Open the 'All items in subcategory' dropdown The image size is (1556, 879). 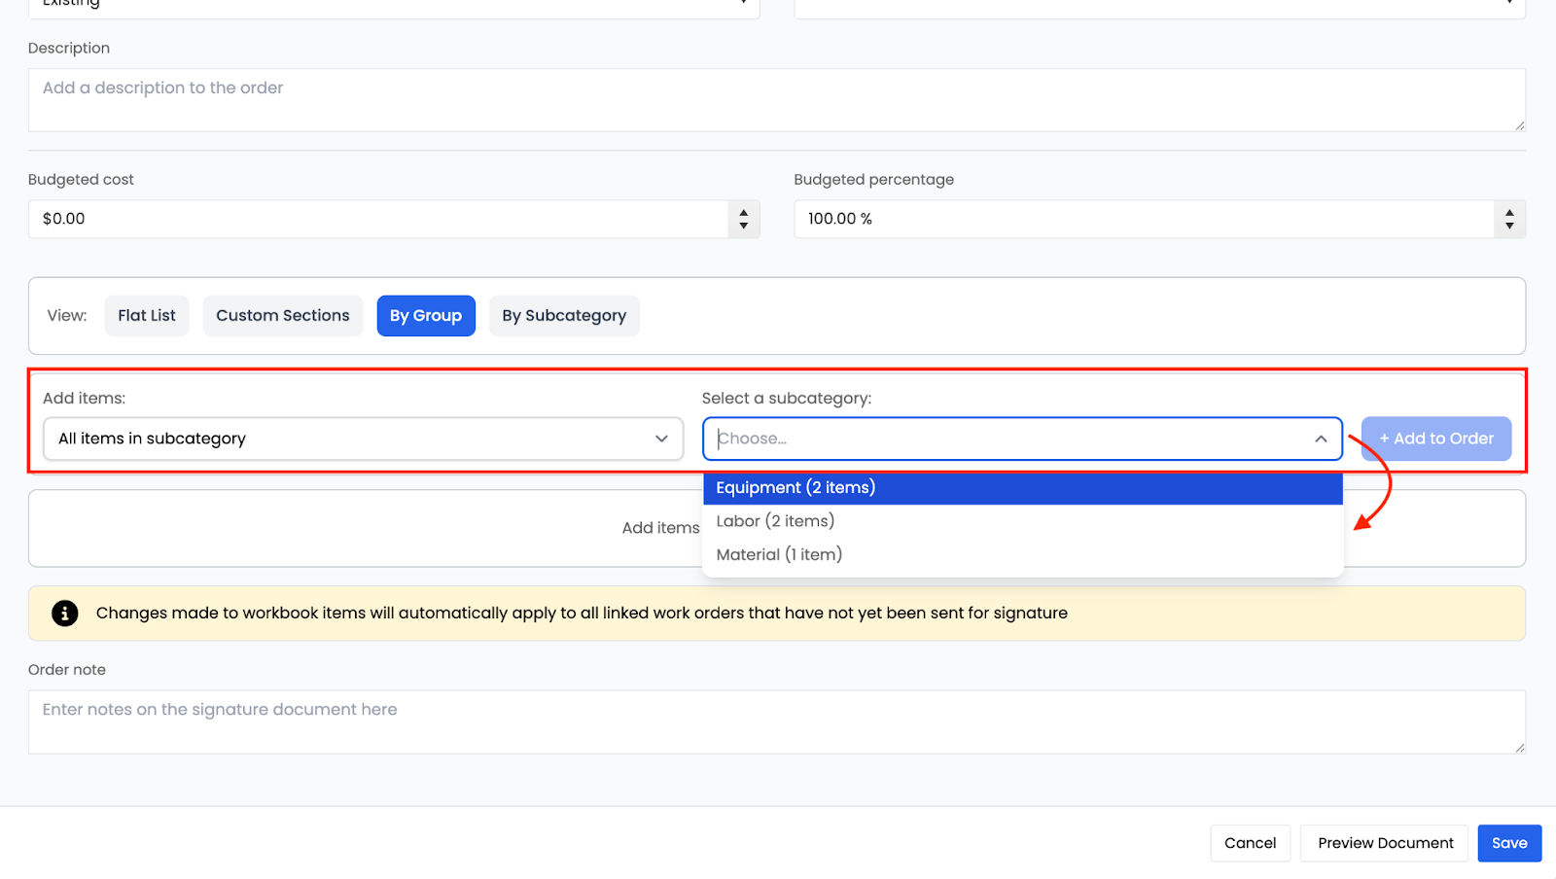(x=363, y=439)
